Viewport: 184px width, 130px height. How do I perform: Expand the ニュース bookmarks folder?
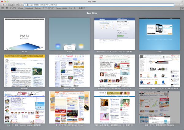pyautogui.click(x=73, y=8)
